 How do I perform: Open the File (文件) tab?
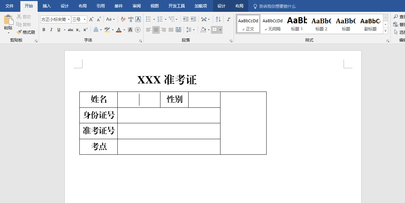coord(9,6)
